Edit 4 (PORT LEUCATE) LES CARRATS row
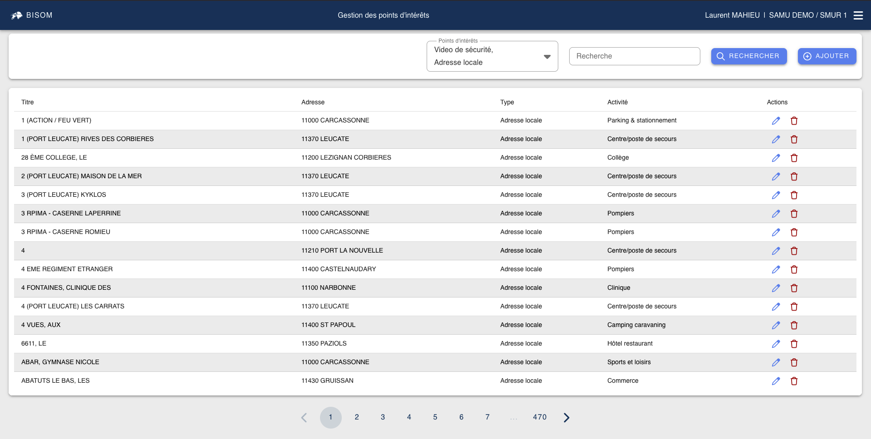This screenshot has width=871, height=439. coord(776,307)
